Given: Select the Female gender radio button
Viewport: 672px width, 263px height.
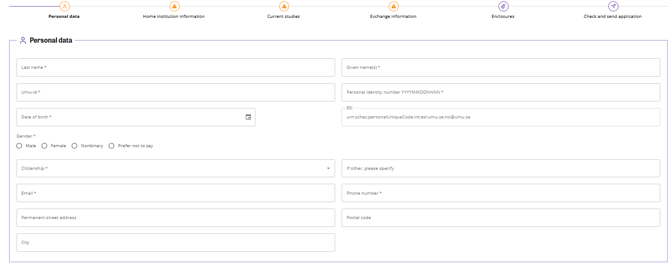Looking at the screenshot, I should click(x=44, y=146).
